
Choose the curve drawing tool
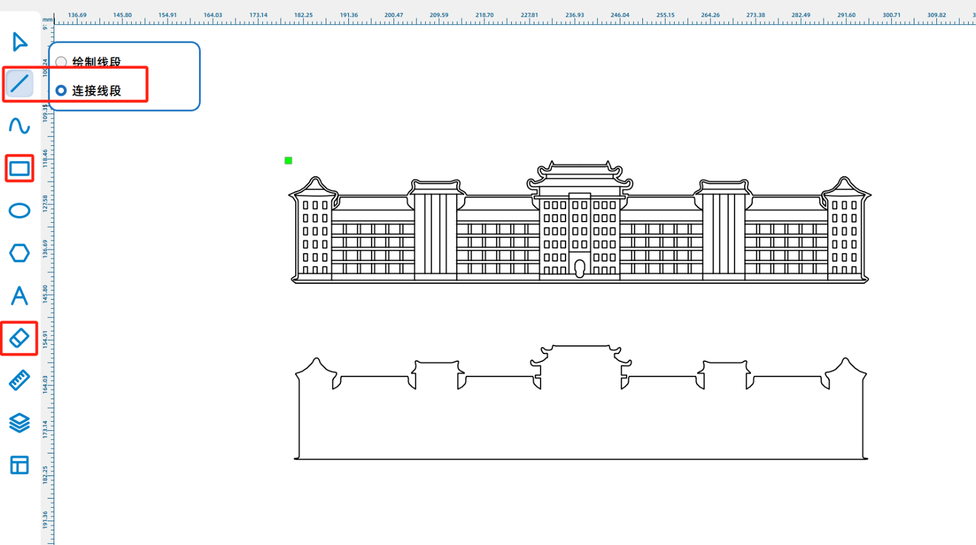click(20, 126)
